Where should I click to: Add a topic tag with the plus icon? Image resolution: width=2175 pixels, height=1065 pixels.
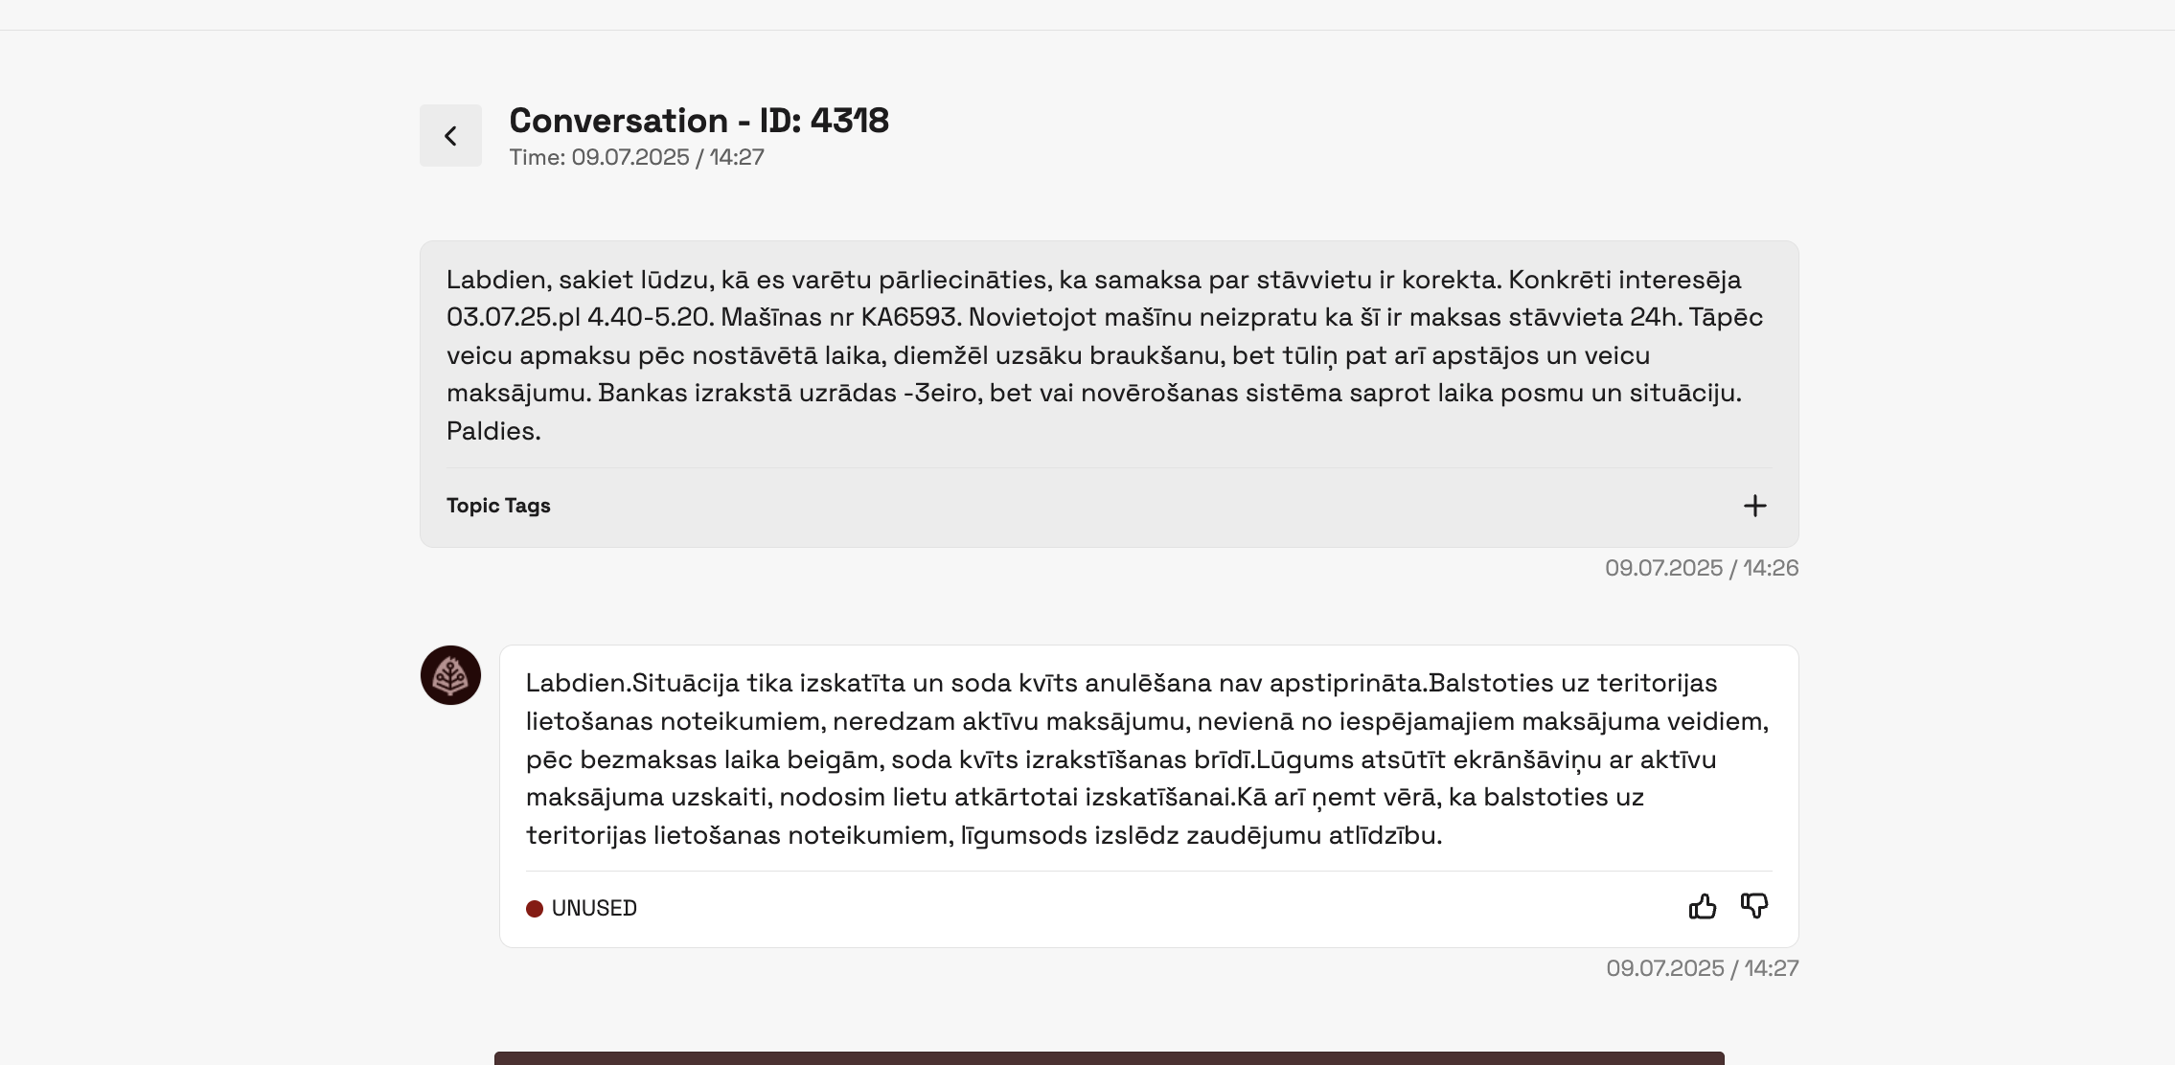click(1754, 506)
